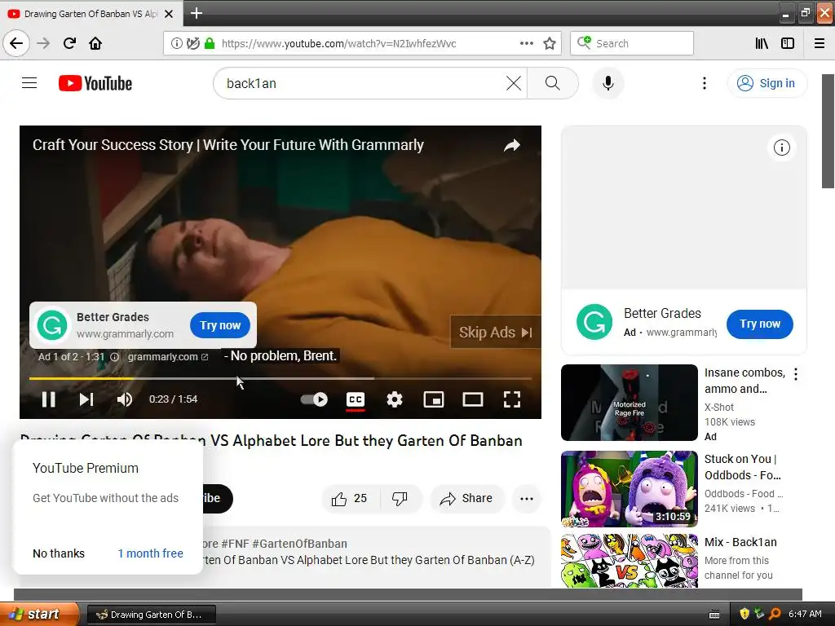
Task: Click the Better Grades Grammarly logo in player
Action: pos(52,324)
